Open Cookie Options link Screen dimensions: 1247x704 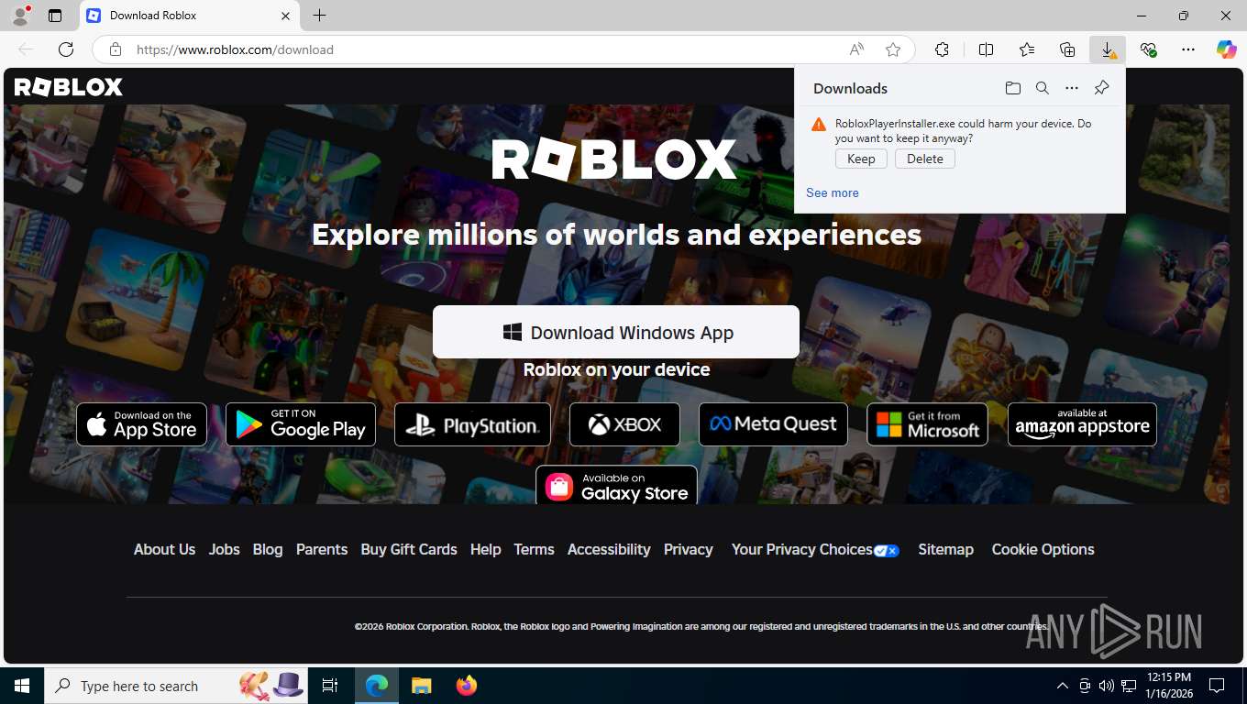[x=1043, y=549]
